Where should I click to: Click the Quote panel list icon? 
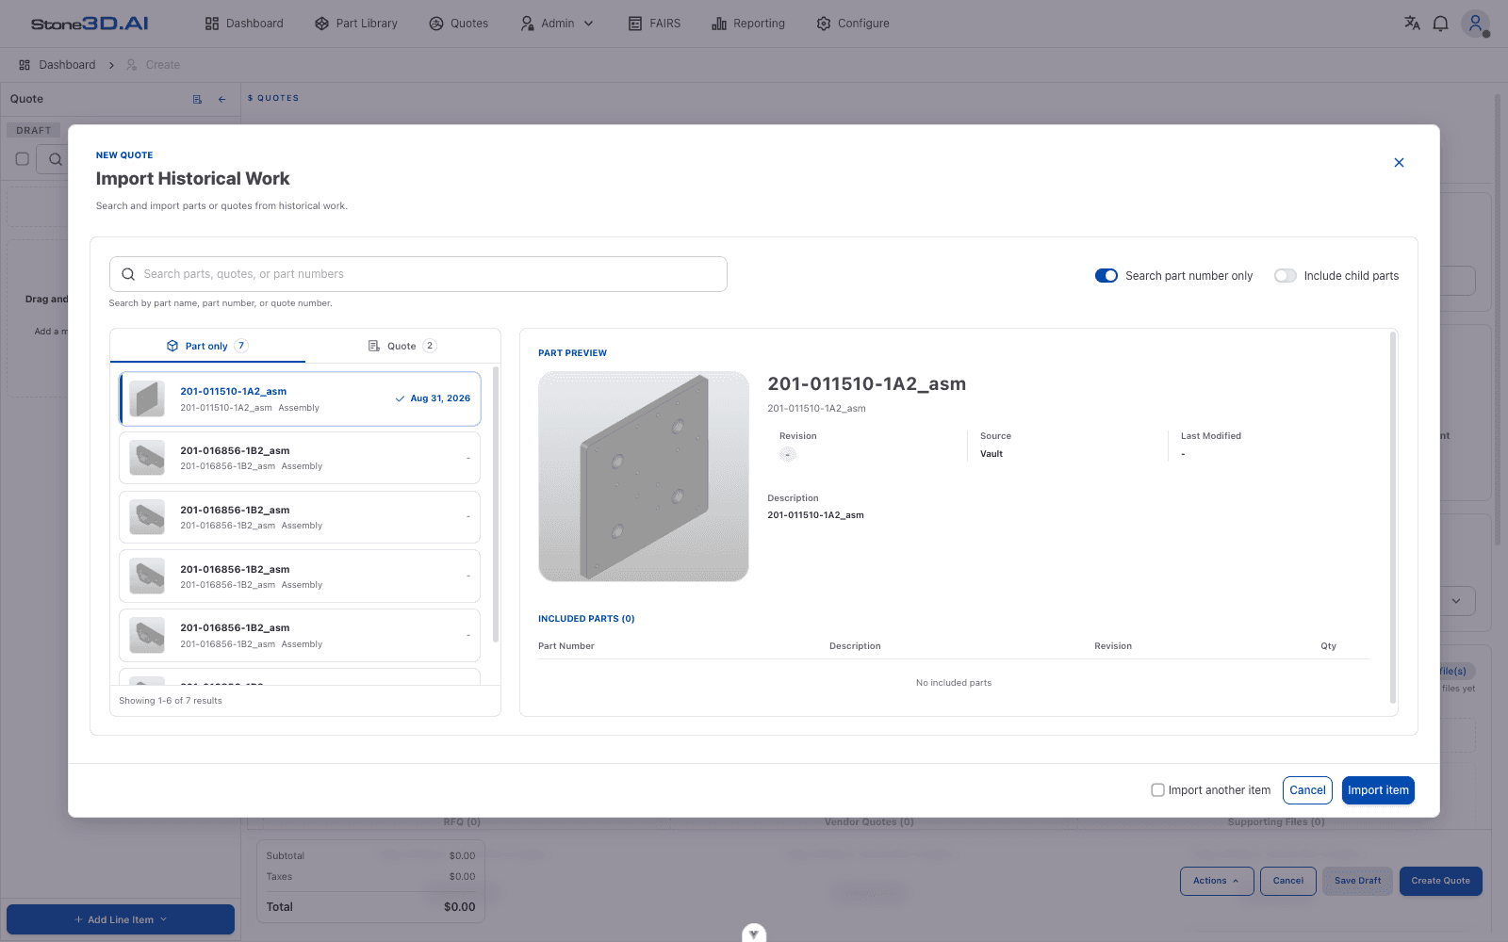tap(197, 99)
